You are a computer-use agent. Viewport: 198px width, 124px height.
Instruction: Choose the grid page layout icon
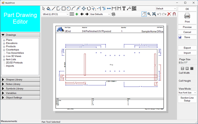pyautogui.click(x=192, y=69)
